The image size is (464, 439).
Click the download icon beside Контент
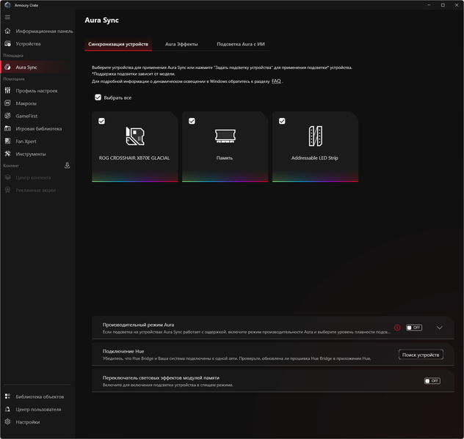[67, 166]
